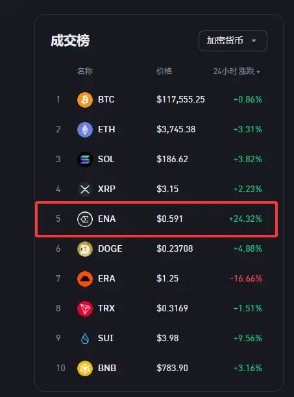Screen dimensions: 294x397
Task: Open the ENA +24.32% change value
Action: pos(245,219)
